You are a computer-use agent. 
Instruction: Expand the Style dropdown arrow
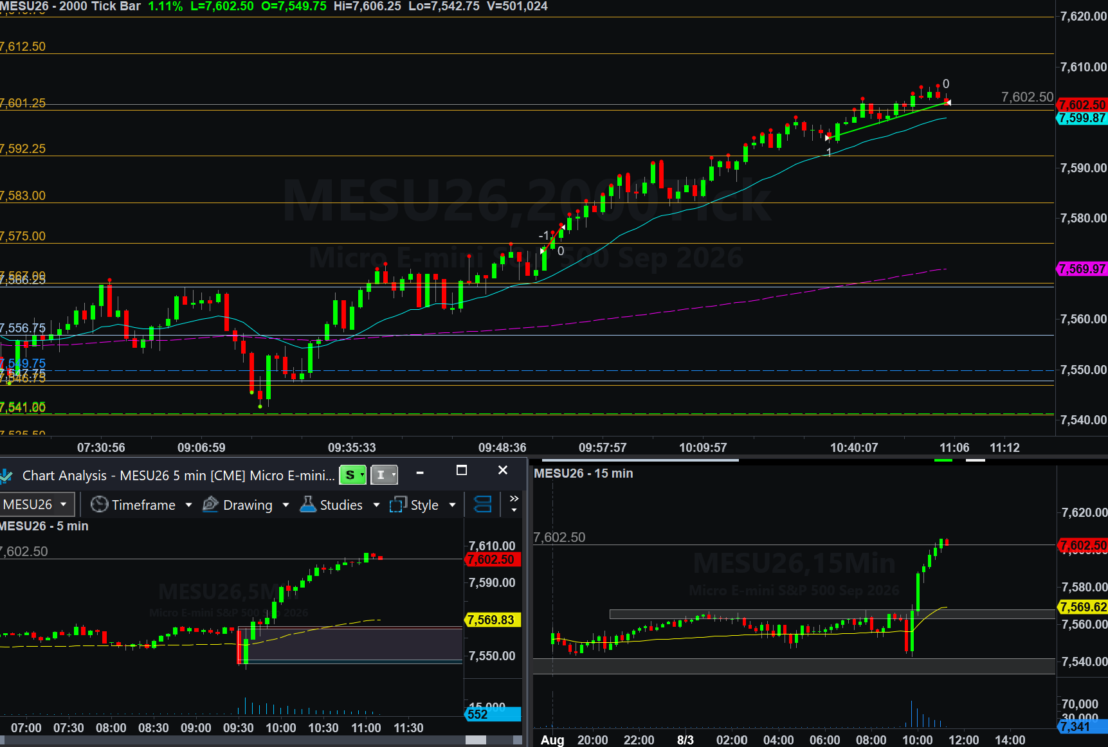pyautogui.click(x=452, y=505)
